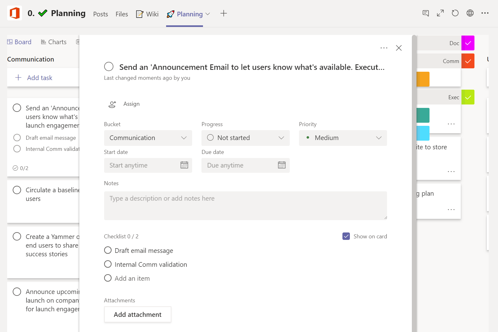498x332 pixels.
Task: Expand the Bucket Communication dropdown
Action: pyautogui.click(x=148, y=138)
